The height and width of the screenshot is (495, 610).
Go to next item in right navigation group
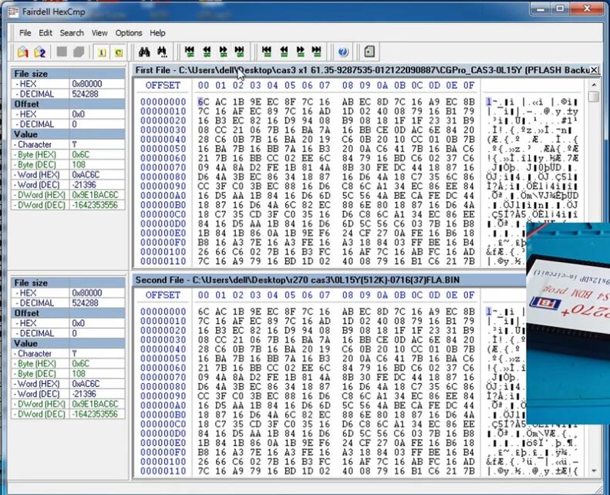coord(300,51)
